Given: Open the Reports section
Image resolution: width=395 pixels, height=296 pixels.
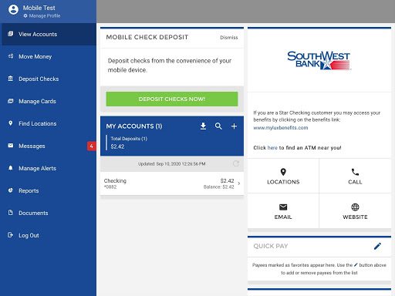Looking at the screenshot, I should [49, 190].
